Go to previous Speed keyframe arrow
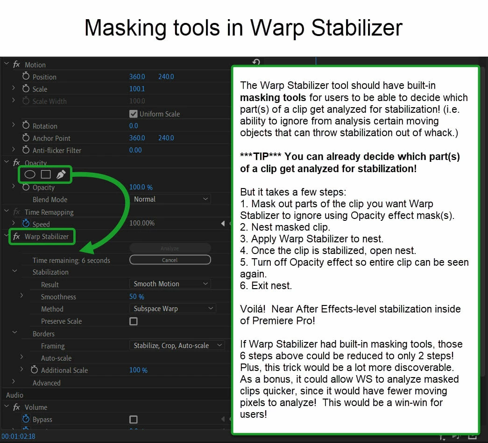The image size is (488, 443). coord(223,223)
